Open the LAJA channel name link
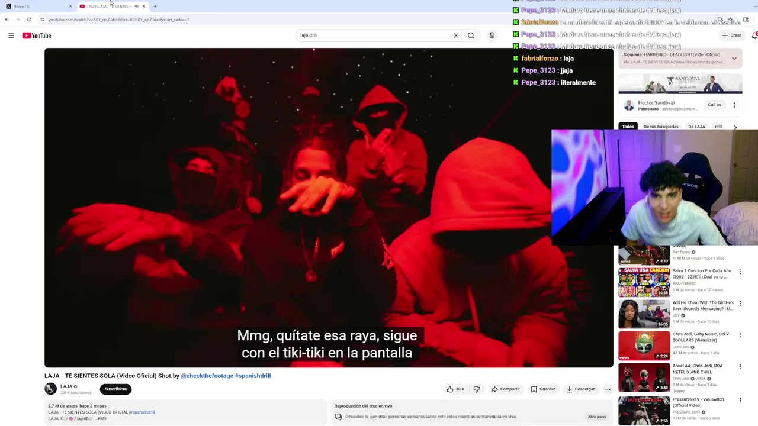The image size is (758, 426). 66,386
